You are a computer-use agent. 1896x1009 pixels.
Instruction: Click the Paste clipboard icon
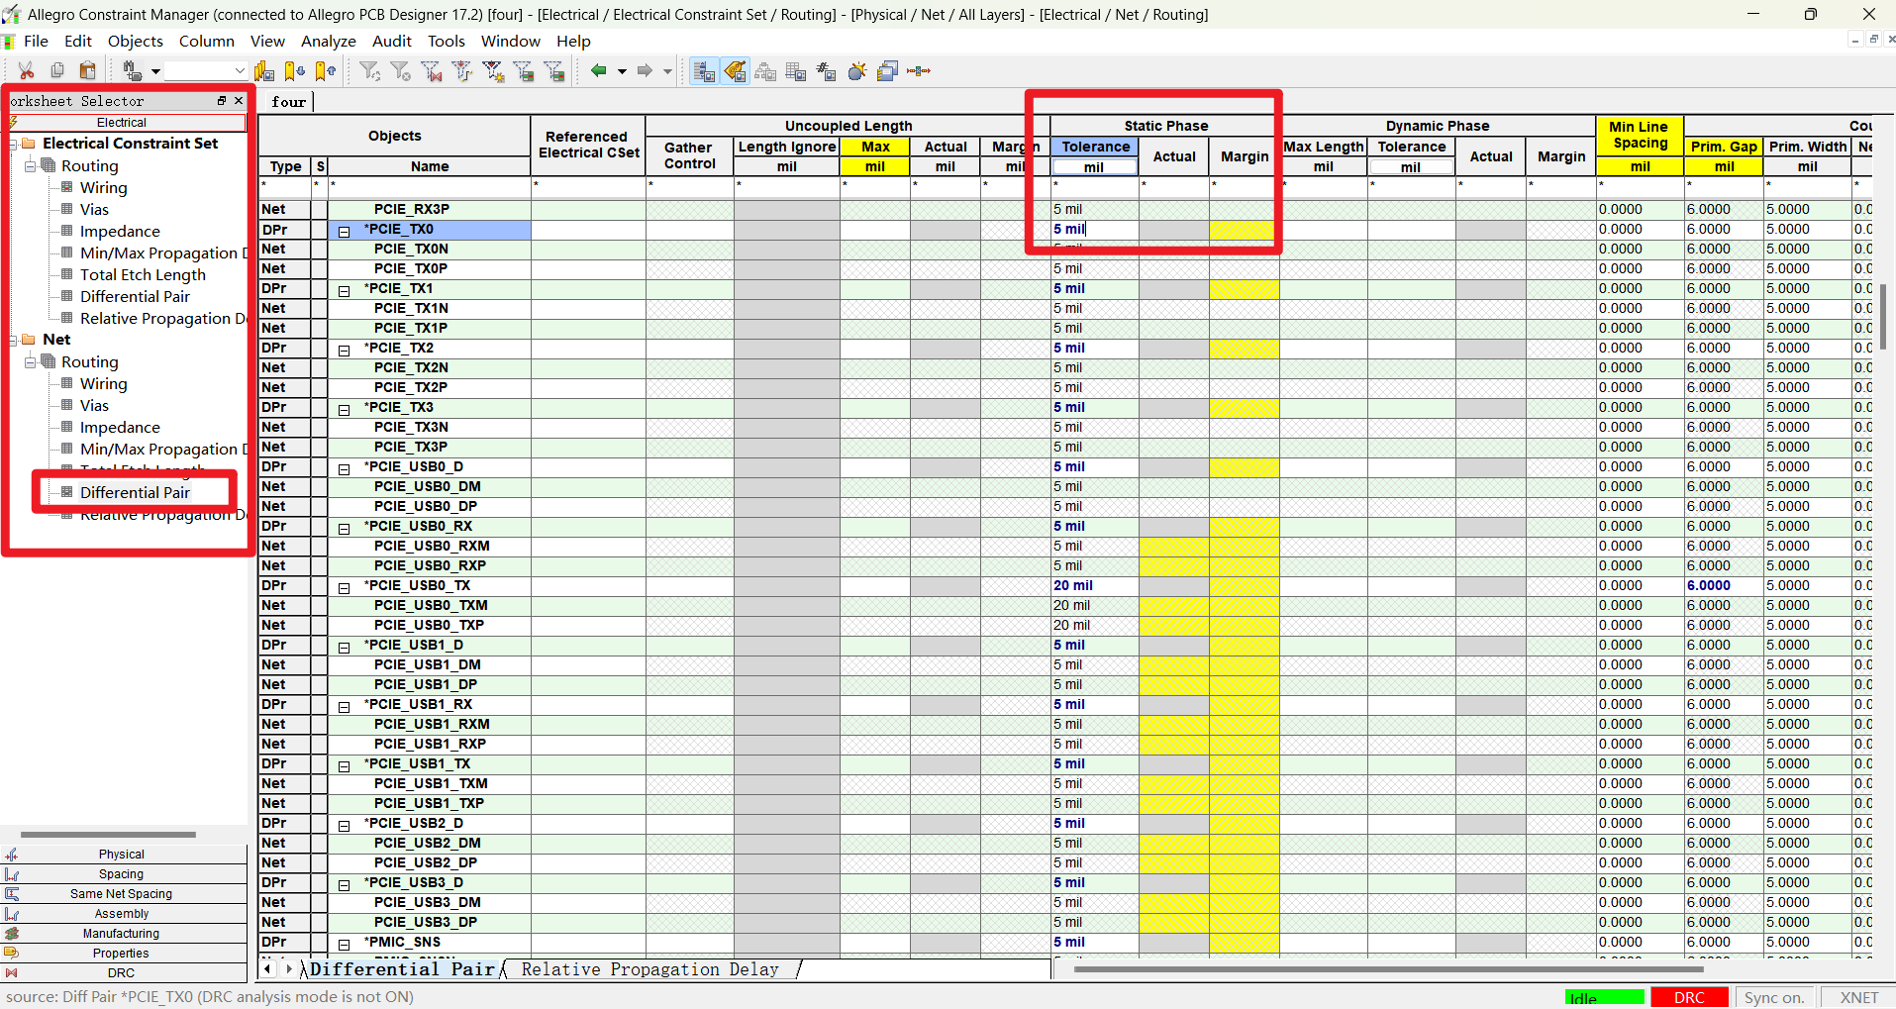pos(87,70)
